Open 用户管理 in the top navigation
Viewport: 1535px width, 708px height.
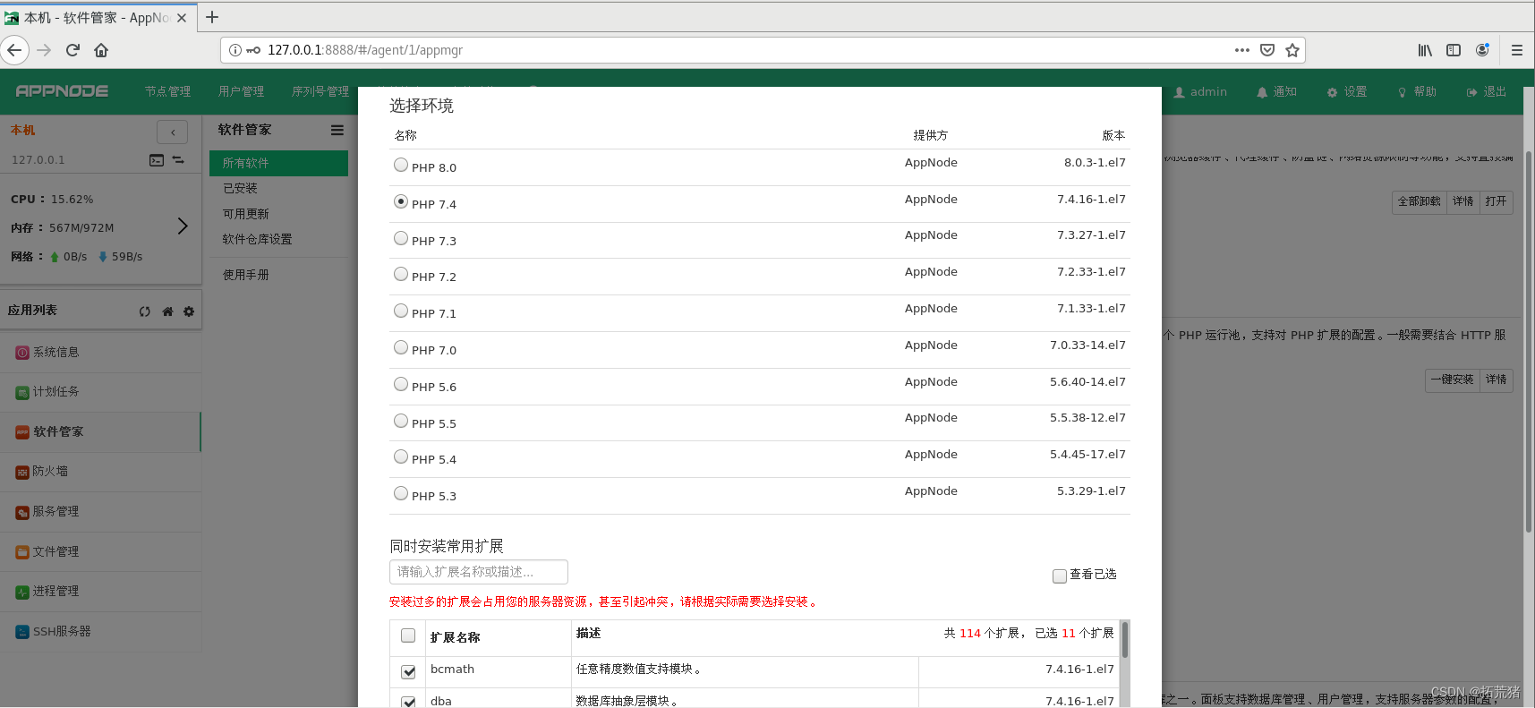[x=242, y=91]
